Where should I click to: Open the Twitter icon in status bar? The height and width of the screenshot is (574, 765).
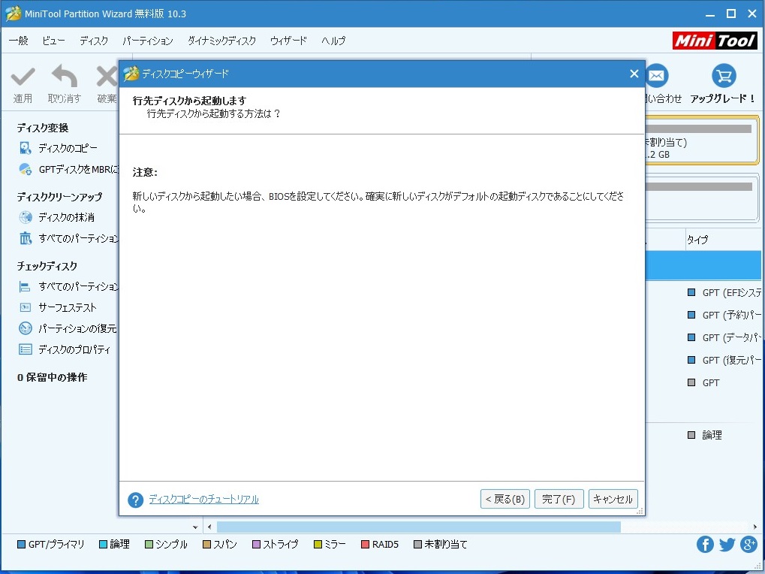[726, 545]
